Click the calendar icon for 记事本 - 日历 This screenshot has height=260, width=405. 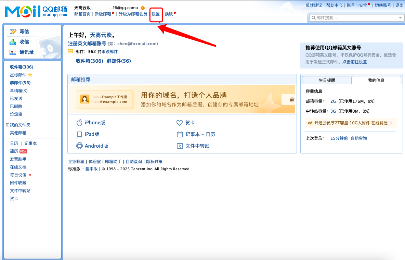(180, 134)
